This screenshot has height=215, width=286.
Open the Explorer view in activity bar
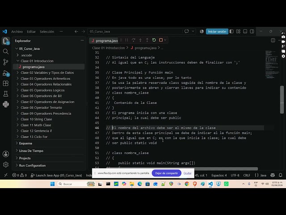pos(6,41)
